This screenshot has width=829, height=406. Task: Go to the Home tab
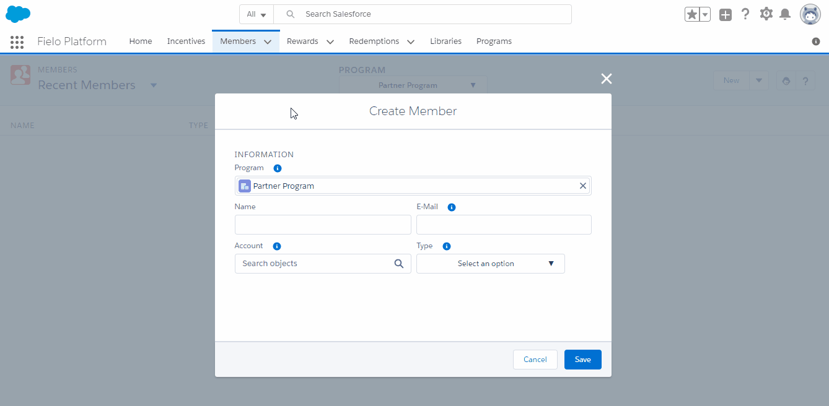point(141,41)
